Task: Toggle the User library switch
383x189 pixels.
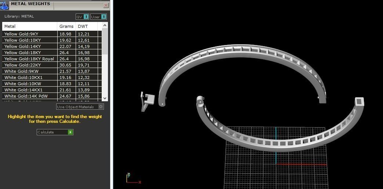Action: pyautogui.click(x=104, y=17)
